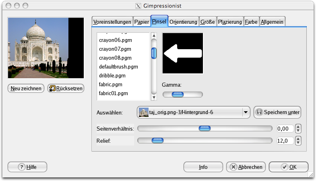Confirm with the OK button

(289, 167)
